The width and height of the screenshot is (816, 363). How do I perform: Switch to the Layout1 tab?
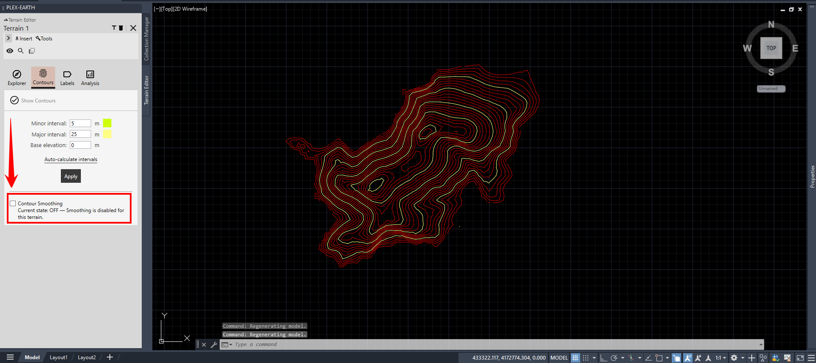pos(58,357)
